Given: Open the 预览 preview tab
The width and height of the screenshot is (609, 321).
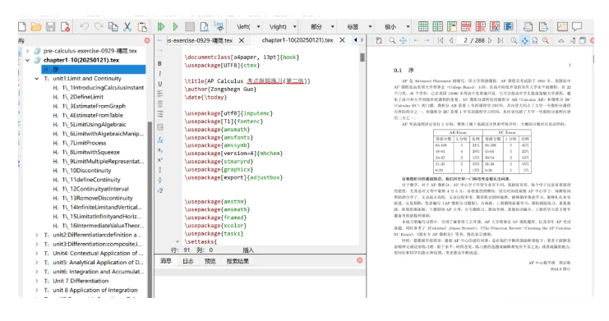Looking at the screenshot, I should click(x=210, y=261).
